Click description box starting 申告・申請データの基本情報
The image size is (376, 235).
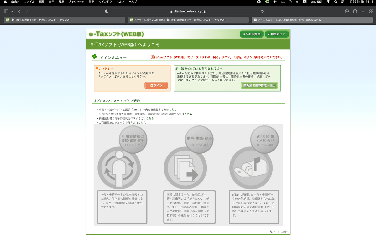click(x=122, y=207)
